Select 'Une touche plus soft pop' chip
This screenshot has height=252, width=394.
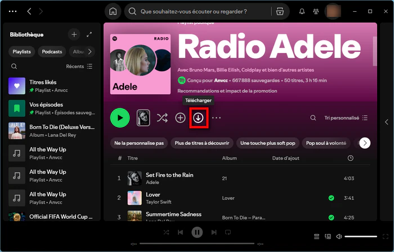coord(267,143)
